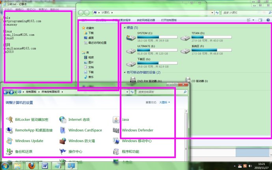Open Windows Update item
This screenshot has width=272, height=170.
click(24, 141)
